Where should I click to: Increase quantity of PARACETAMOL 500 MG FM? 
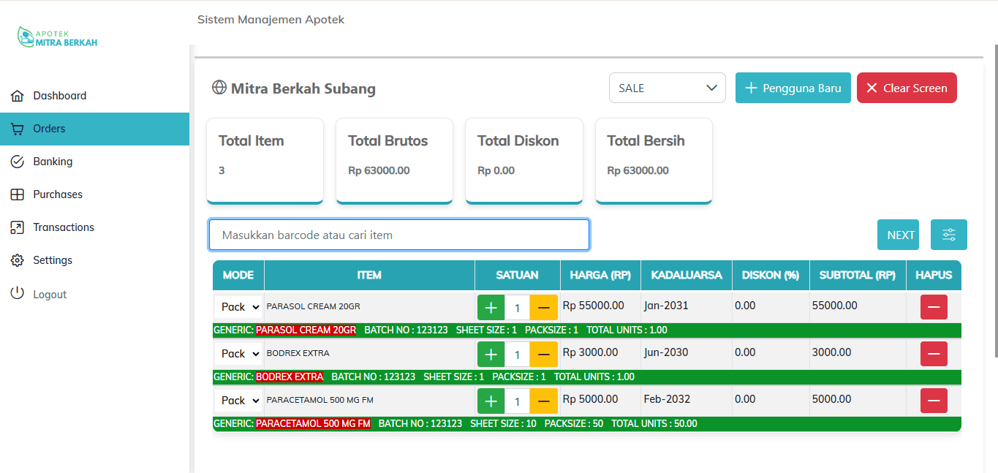pyautogui.click(x=491, y=401)
